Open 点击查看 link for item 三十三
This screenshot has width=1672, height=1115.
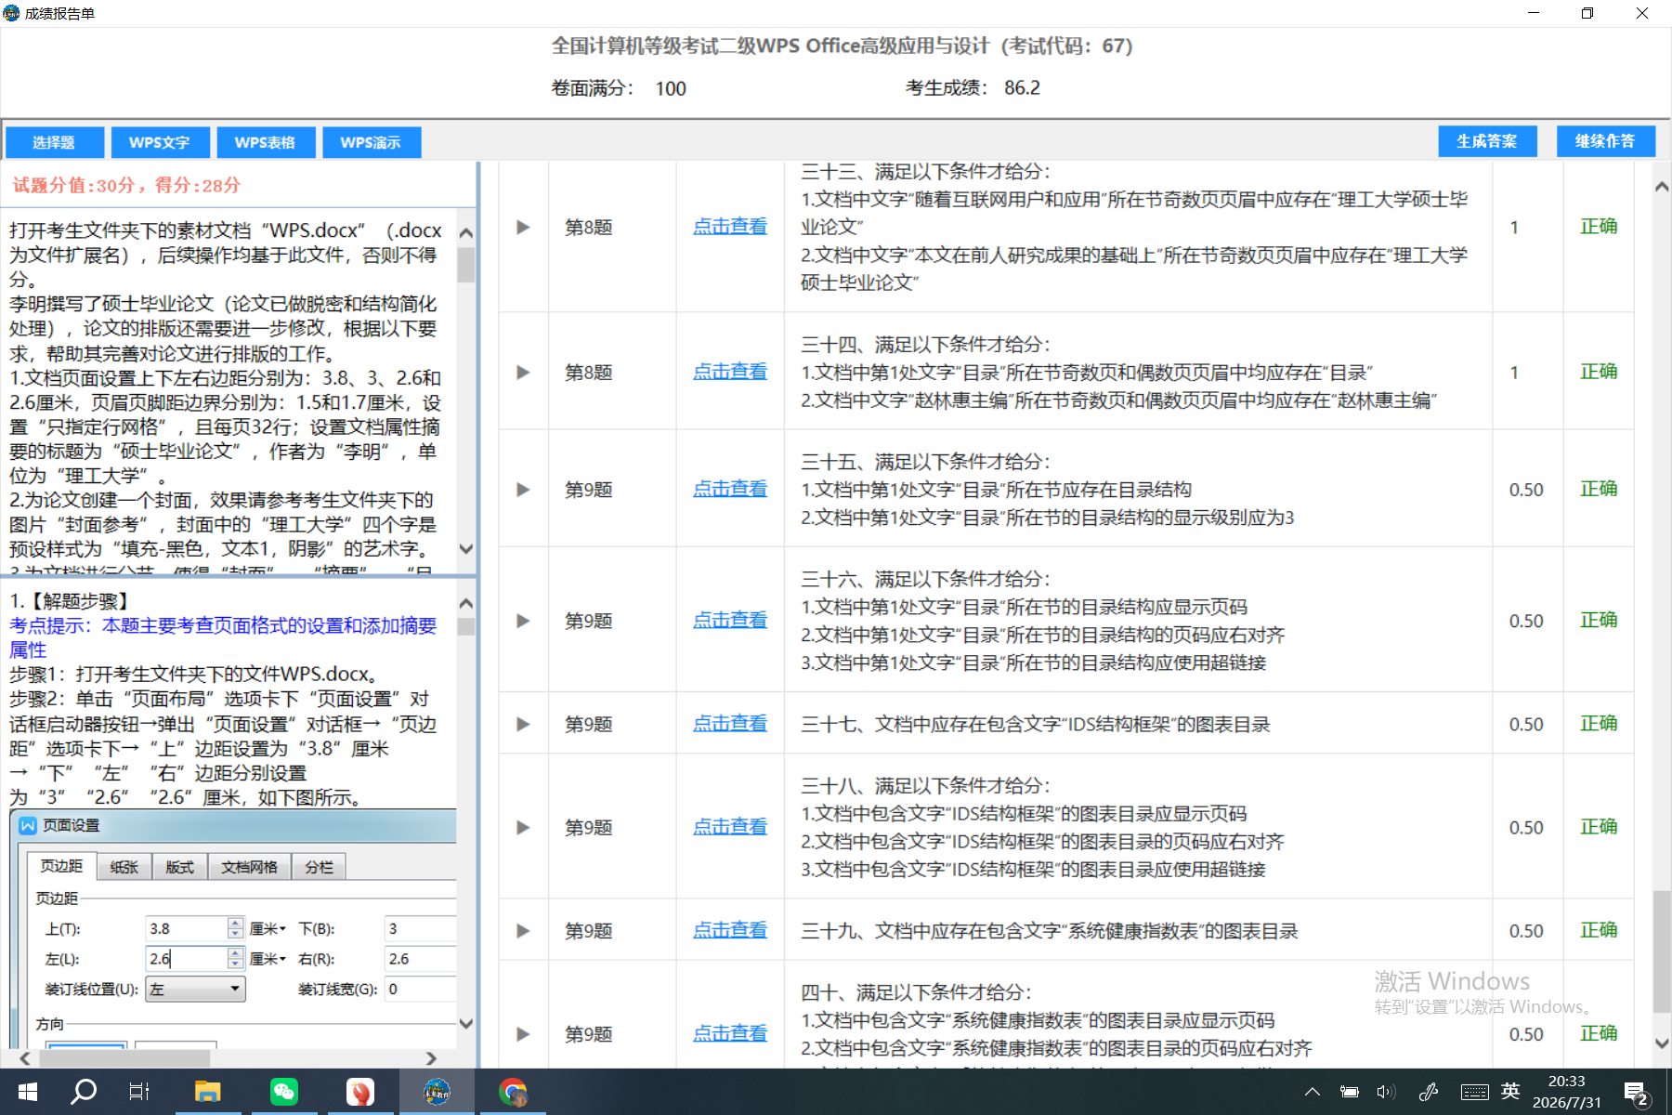click(730, 227)
